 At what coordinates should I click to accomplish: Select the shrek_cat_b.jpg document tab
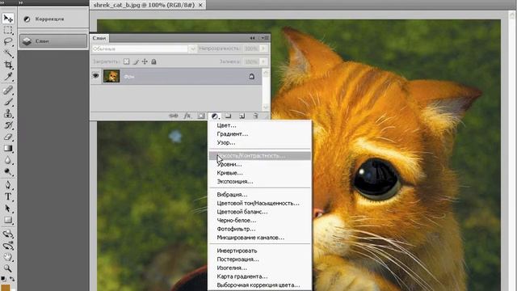point(148,5)
